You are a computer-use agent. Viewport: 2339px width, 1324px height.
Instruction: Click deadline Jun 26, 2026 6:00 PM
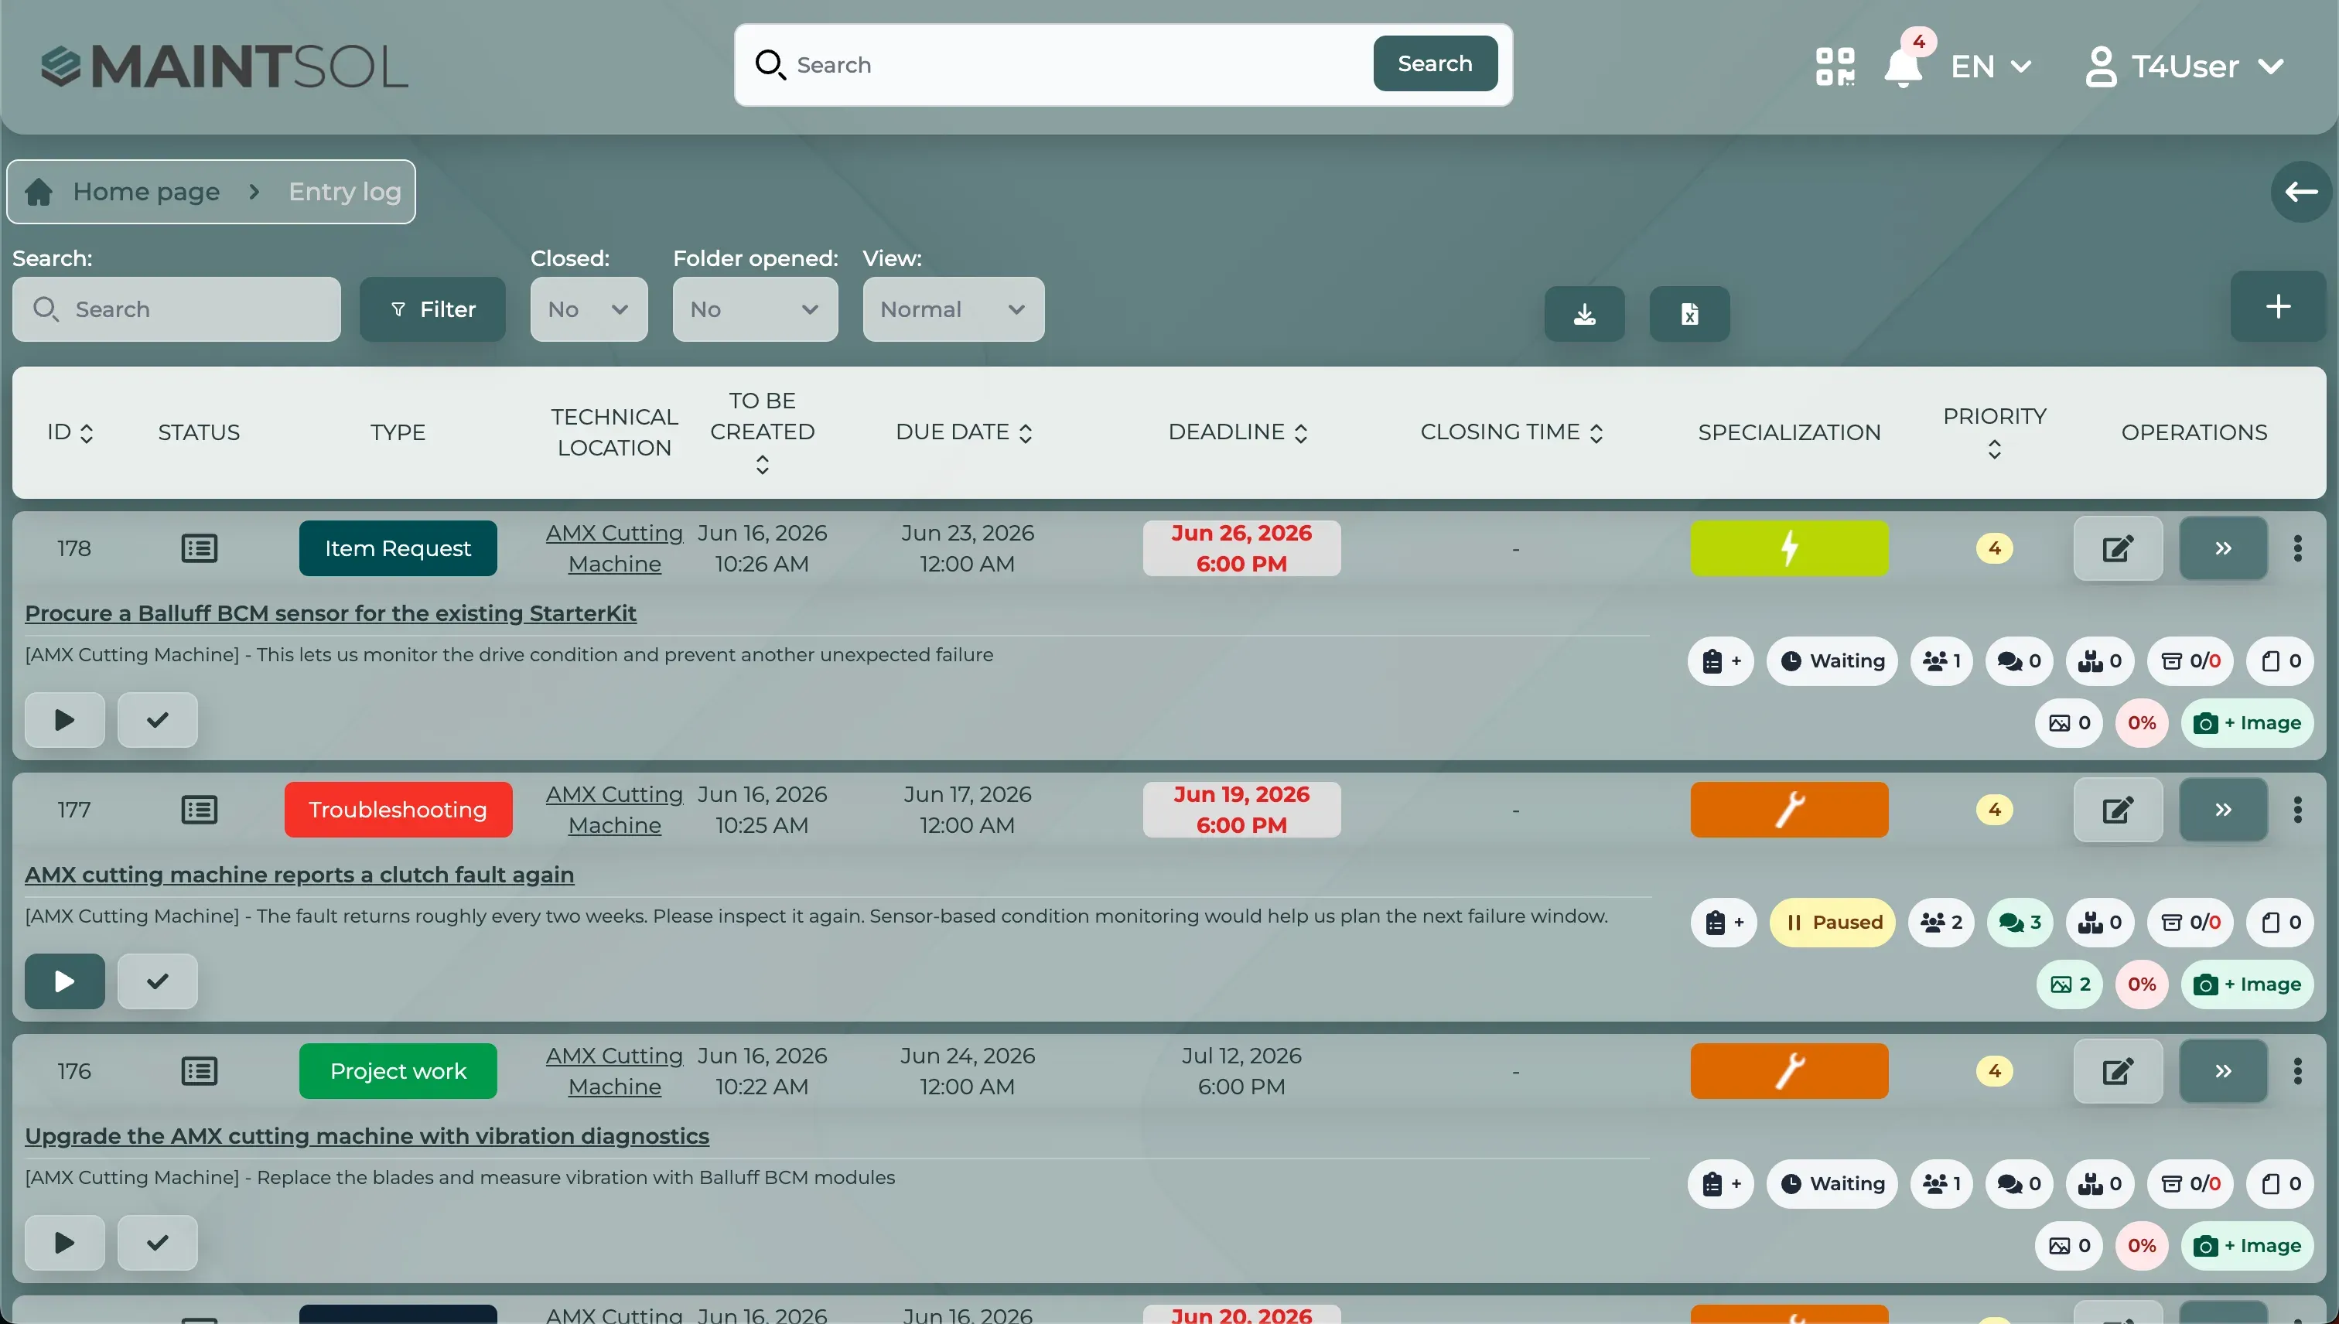1241,548
